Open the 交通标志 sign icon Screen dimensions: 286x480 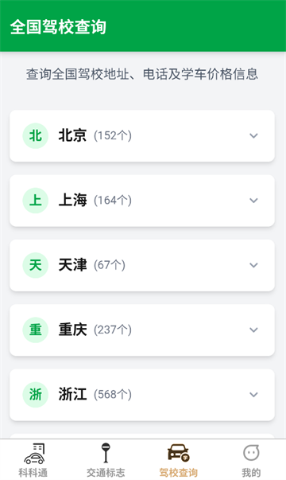coord(106,453)
